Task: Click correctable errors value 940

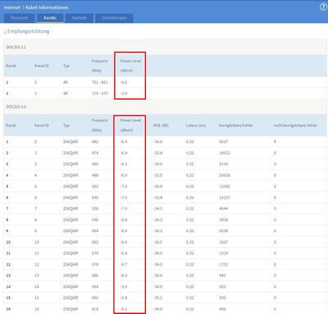Action: click(x=222, y=276)
